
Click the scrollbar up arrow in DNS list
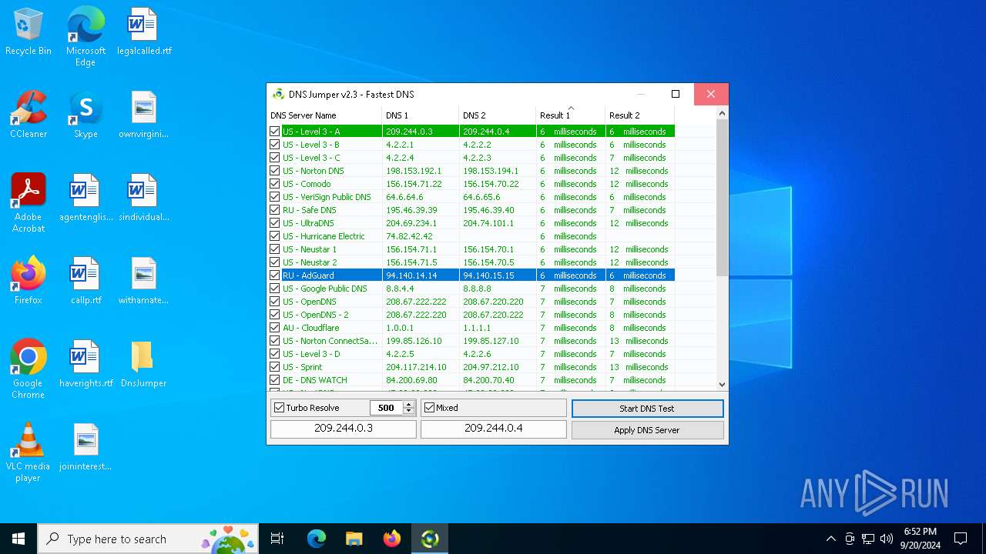coord(722,114)
